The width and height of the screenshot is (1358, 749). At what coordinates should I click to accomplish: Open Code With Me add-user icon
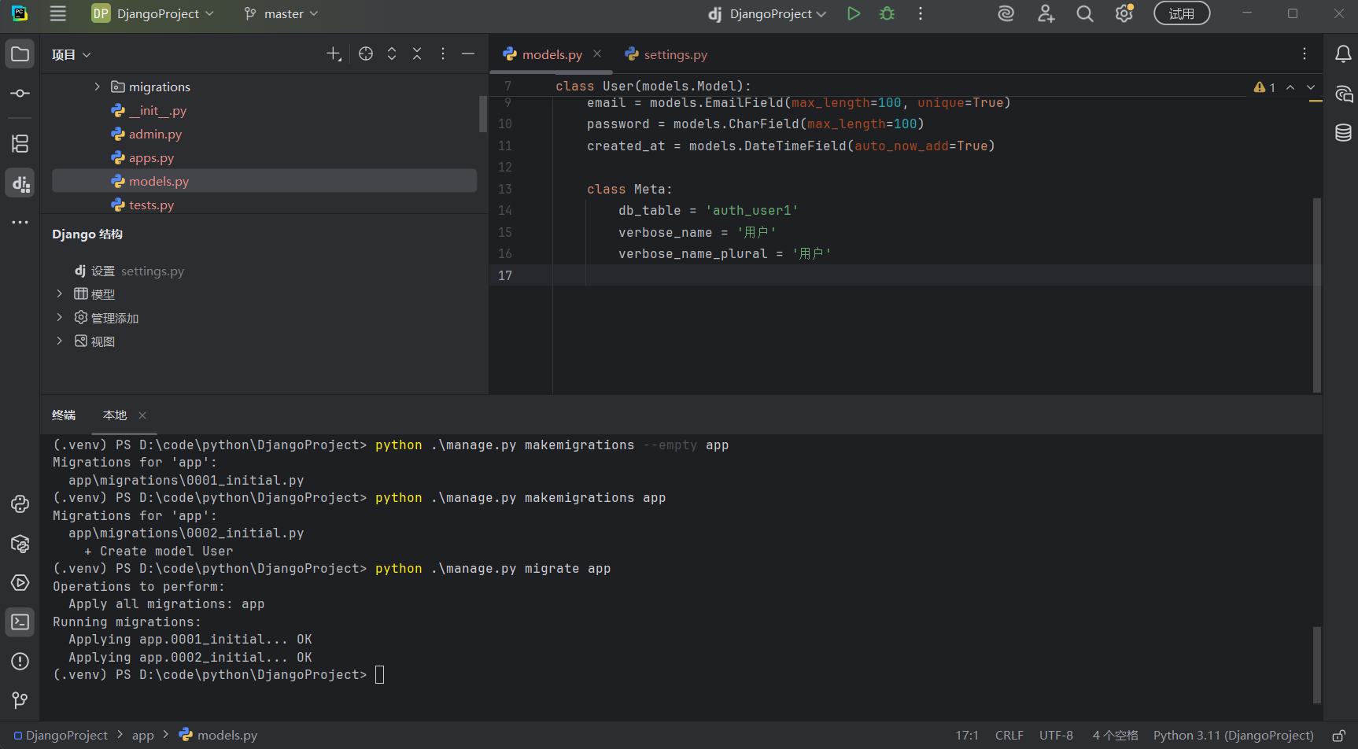[1046, 13]
